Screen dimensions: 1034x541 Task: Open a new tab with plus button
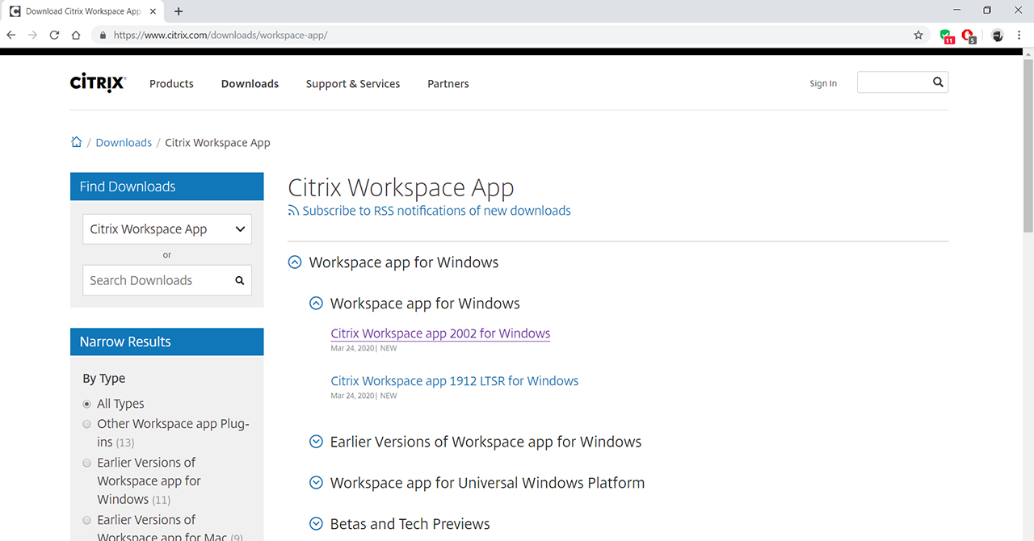(x=179, y=11)
